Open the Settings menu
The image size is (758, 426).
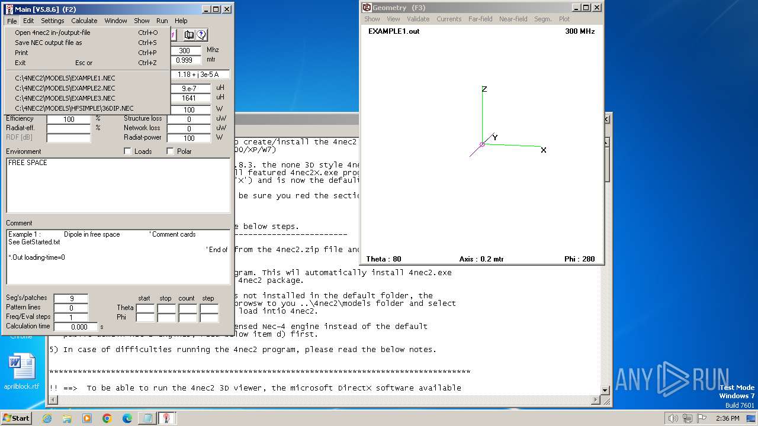53,21
